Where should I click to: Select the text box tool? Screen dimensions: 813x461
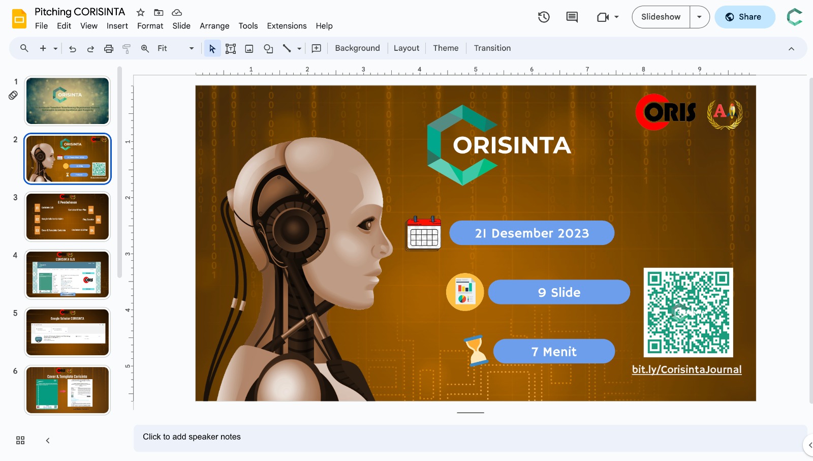(x=231, y=49)
